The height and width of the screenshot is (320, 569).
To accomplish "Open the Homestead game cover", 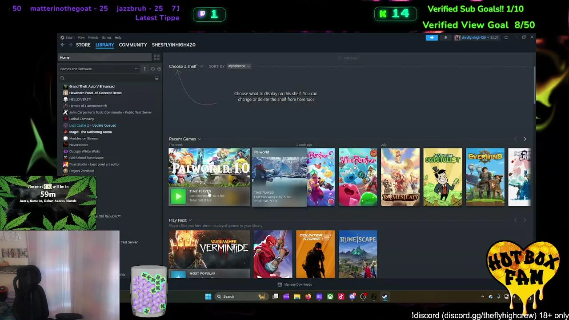I will (x=400, y=177).
